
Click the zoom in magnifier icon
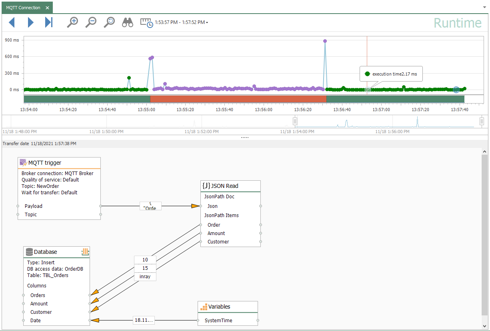[72, 22]
